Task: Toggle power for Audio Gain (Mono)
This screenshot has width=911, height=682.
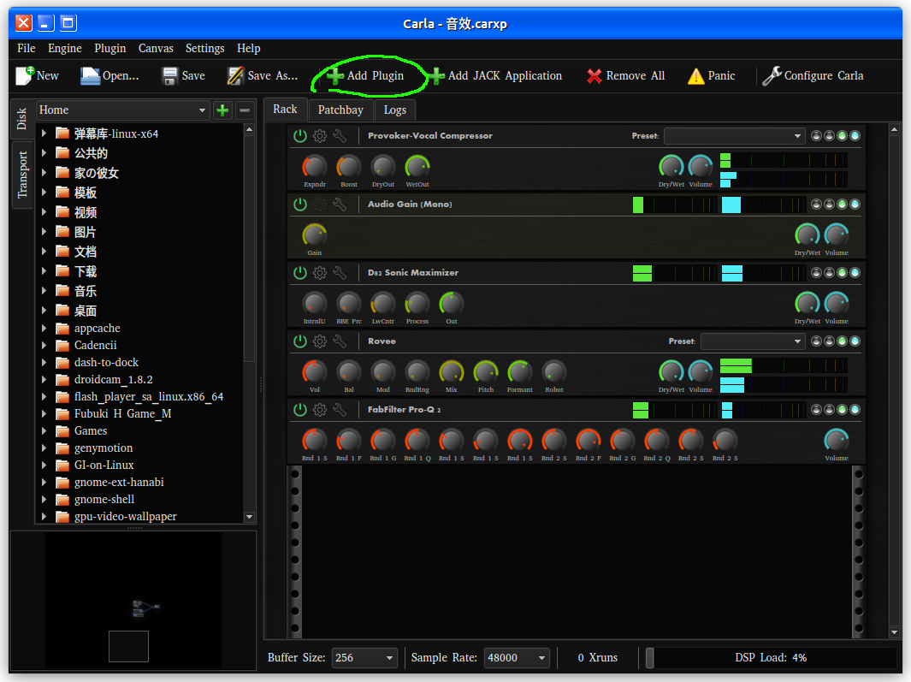Action: click(299, 204)
